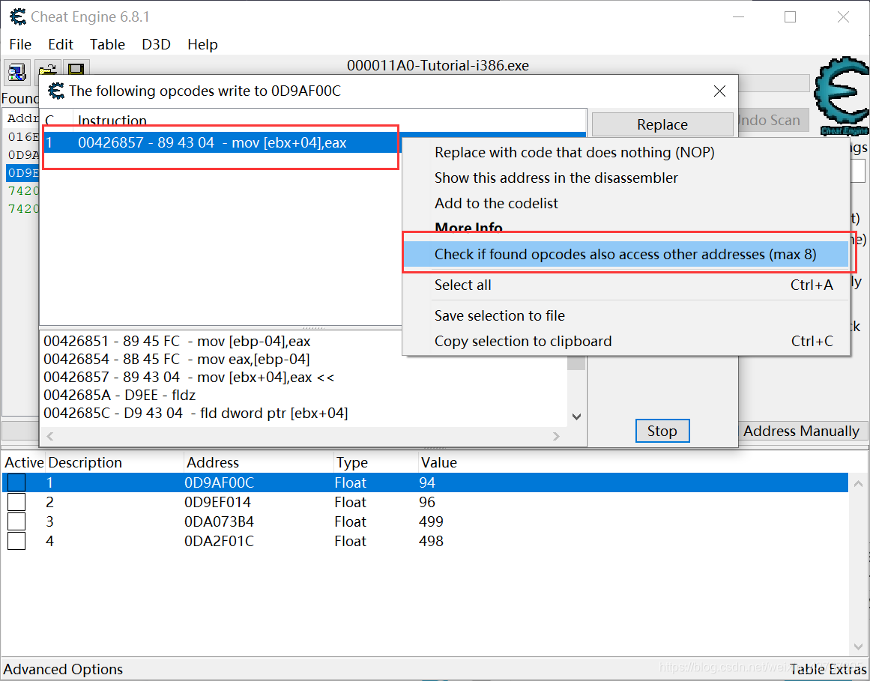Click the down arrow of the disassembly scrollbar

pyautogui.click(x=576, y=417)
